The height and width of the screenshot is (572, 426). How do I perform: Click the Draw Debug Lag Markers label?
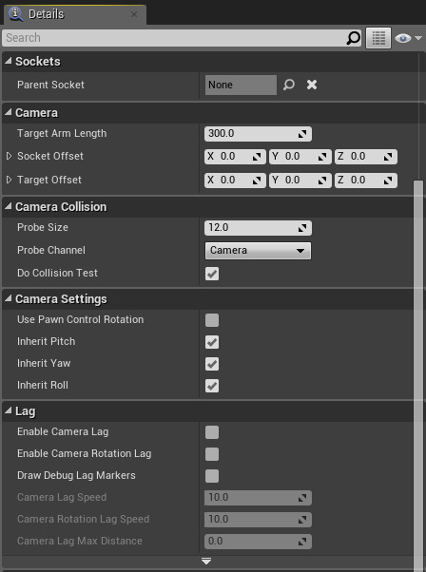coord(76,476)
